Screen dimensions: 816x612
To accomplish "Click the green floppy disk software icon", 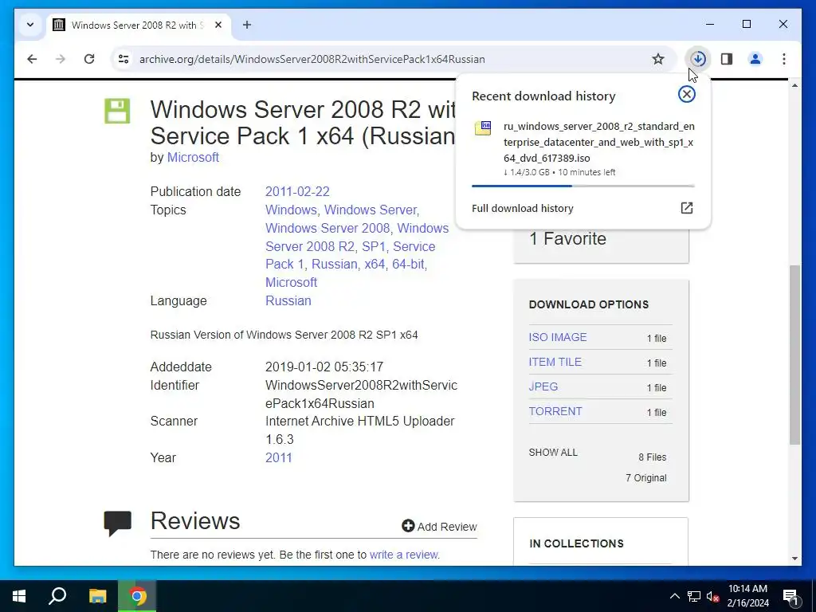I will [117, 111].
